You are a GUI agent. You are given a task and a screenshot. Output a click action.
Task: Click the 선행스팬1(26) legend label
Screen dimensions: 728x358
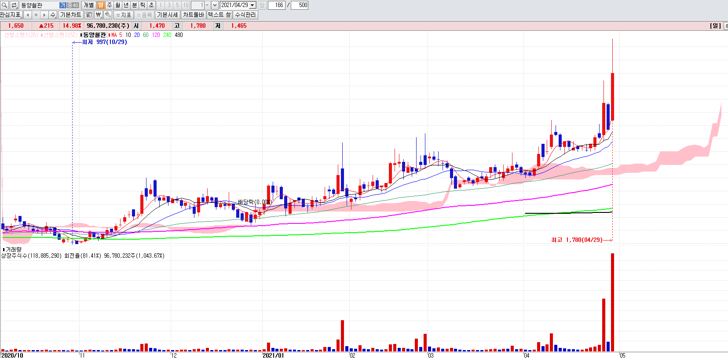(x=21, y=35)
